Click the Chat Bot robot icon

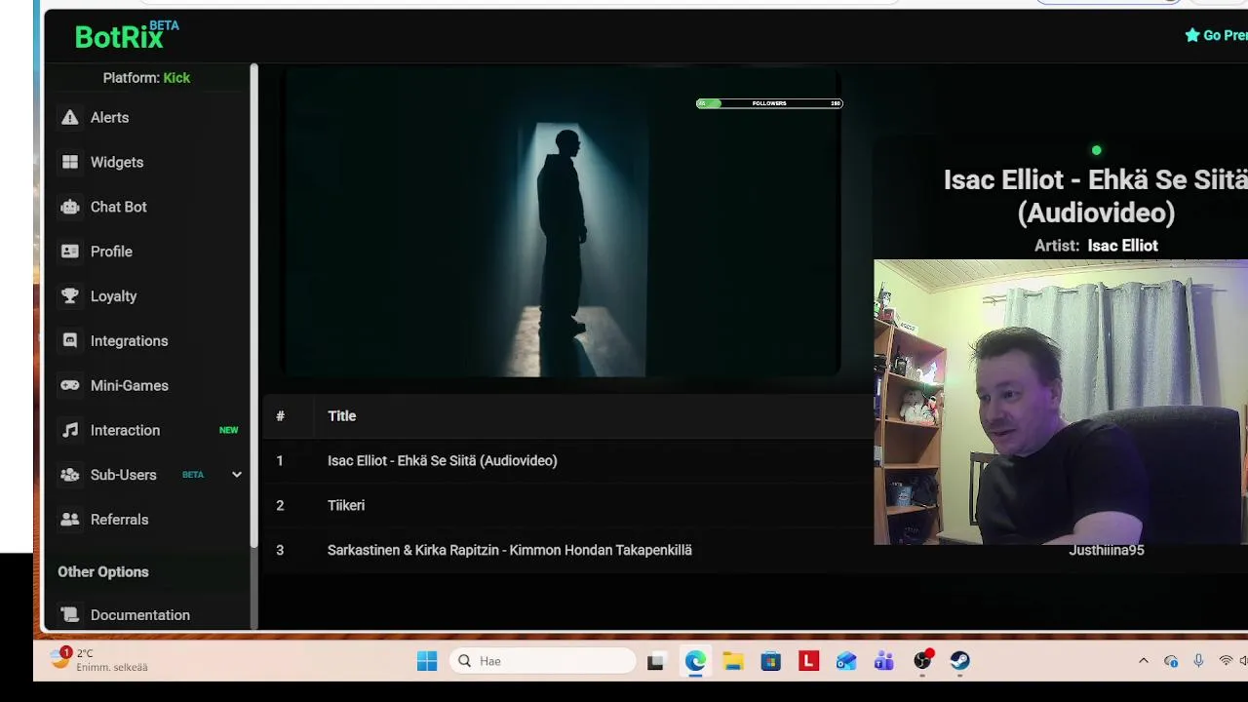point(70,207)
